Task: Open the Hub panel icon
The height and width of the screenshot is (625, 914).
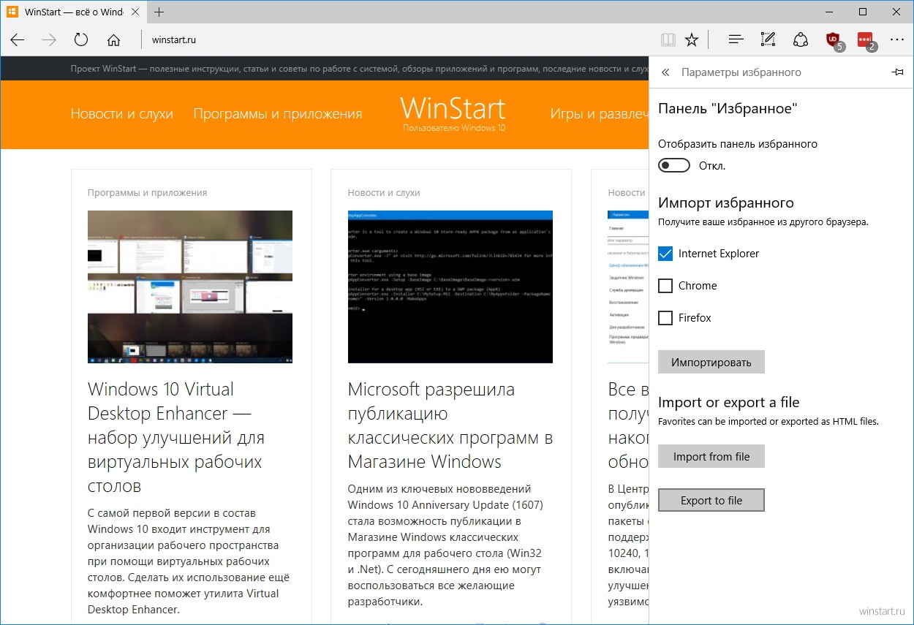Action: pos(736,40)
